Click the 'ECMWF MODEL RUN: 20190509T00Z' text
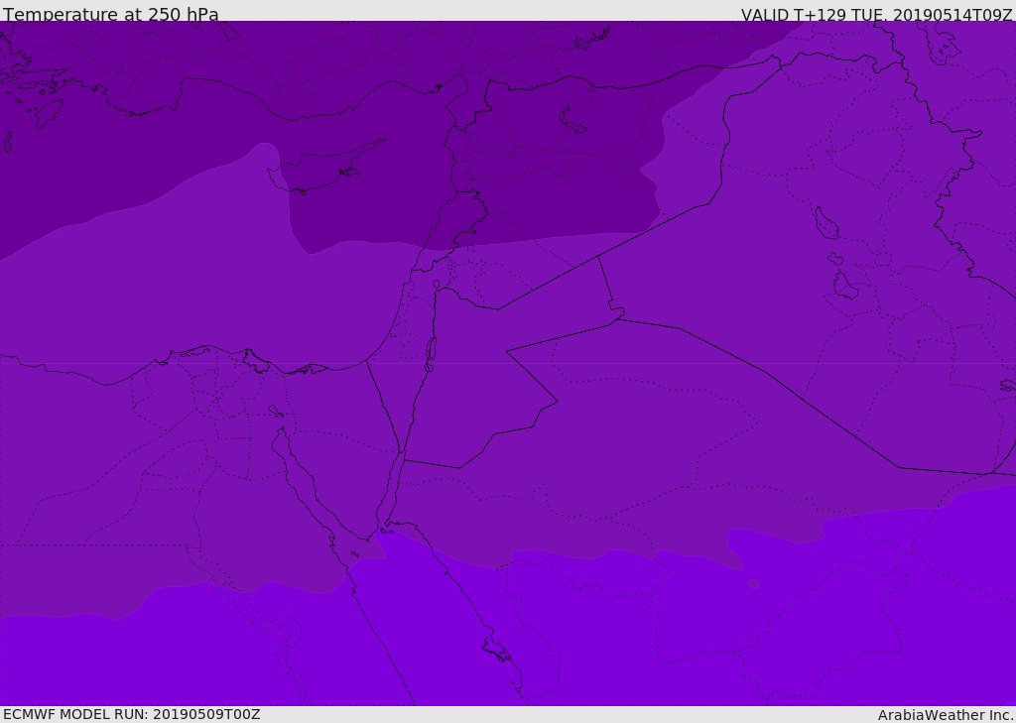The height and width of the screenshot is (723, 1016). click(x=132, y=714)
